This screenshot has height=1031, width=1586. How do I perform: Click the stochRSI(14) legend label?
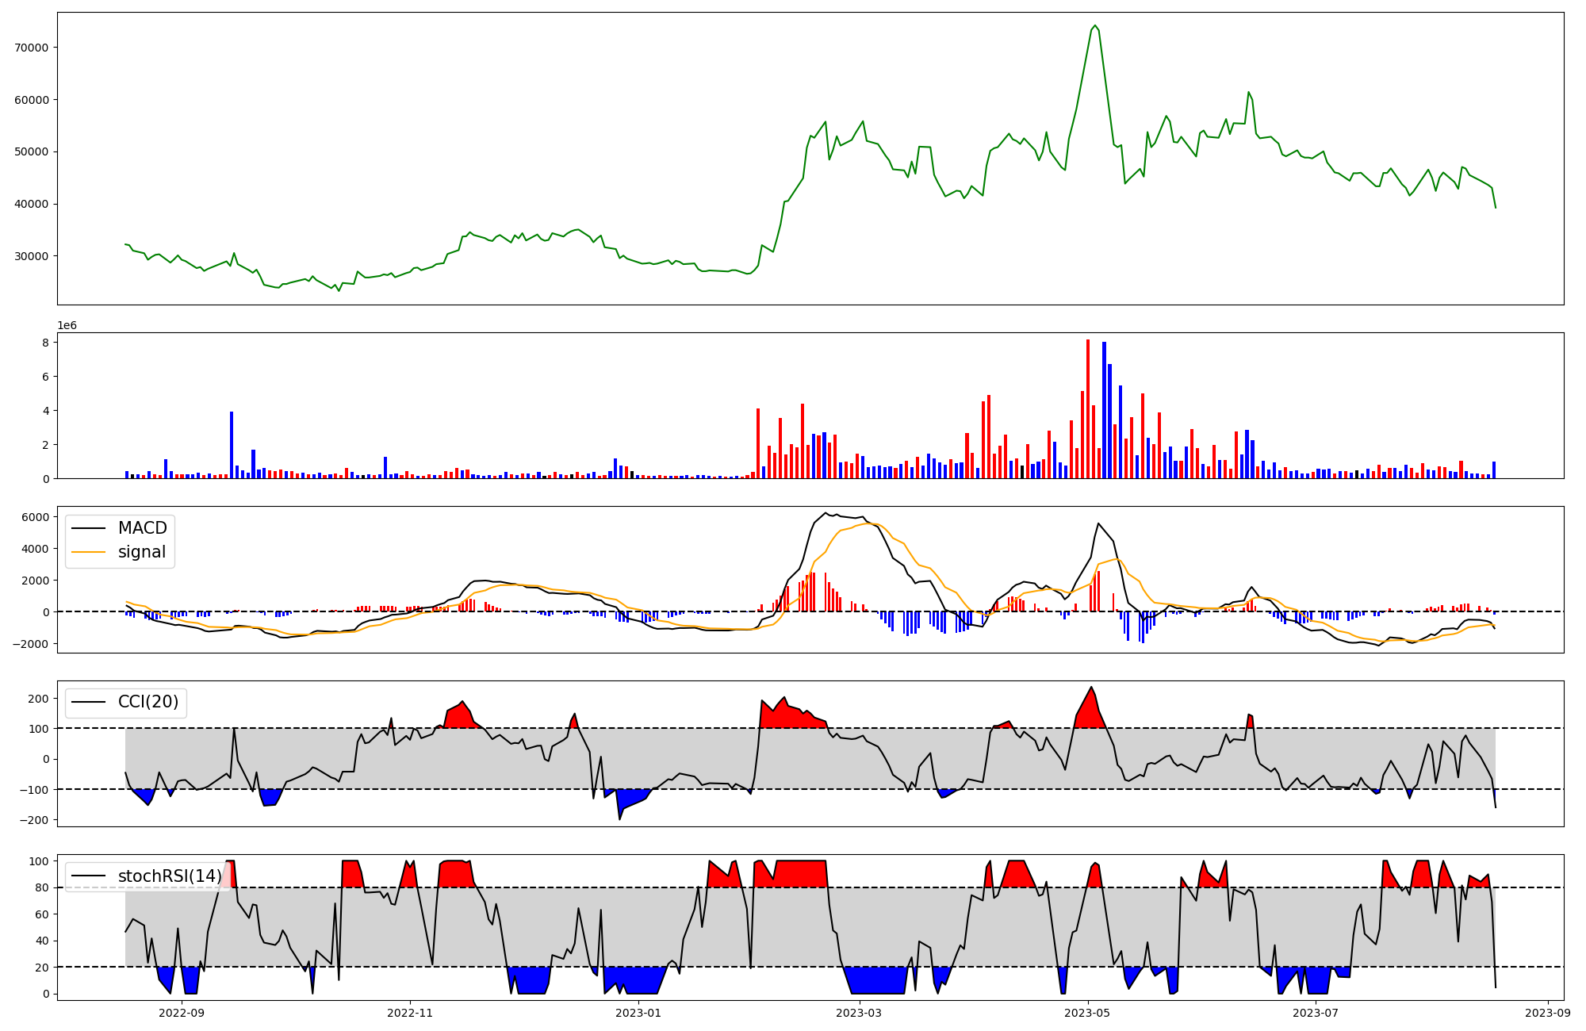(170, 876)
